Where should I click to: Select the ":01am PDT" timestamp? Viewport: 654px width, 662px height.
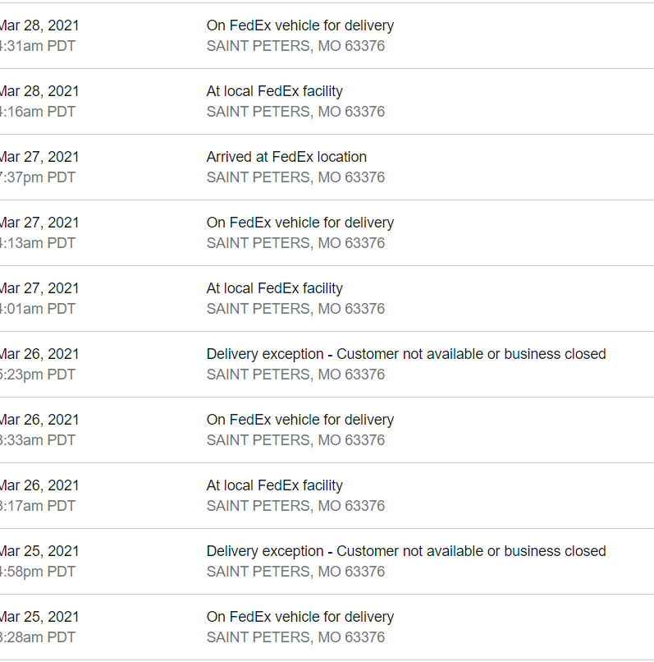(x=38, y=309)
